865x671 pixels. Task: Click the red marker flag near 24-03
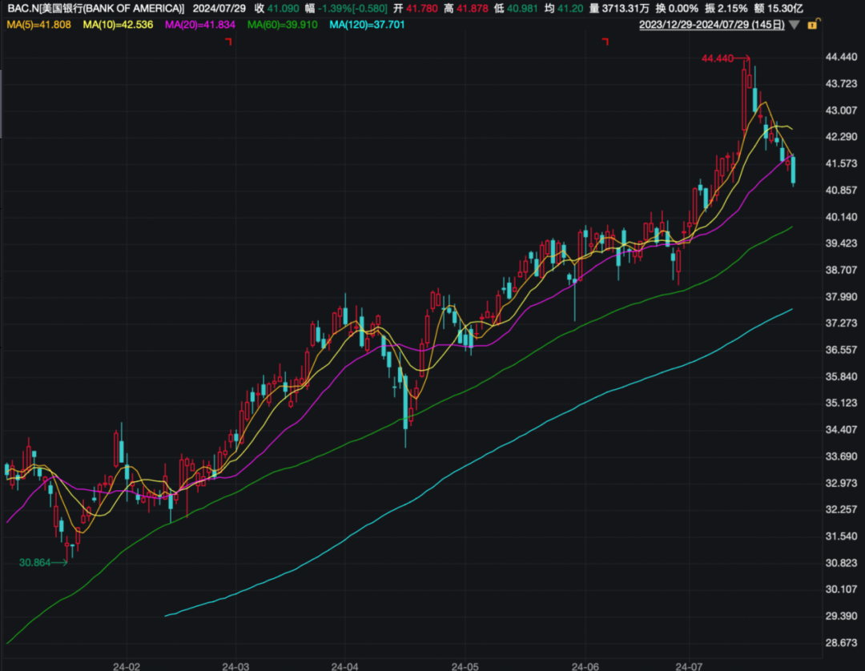228,42
